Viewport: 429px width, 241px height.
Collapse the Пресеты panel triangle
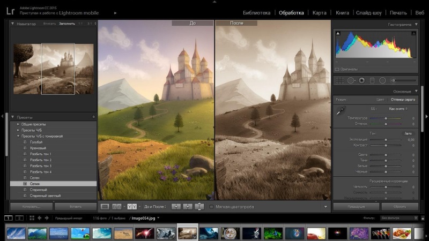click(x=12, y=117)
